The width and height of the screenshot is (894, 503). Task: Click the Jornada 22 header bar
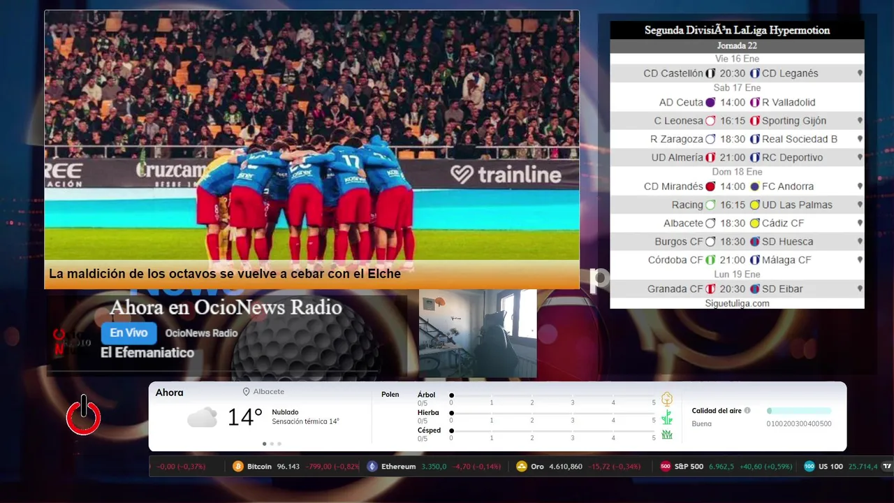coord(737,46)
